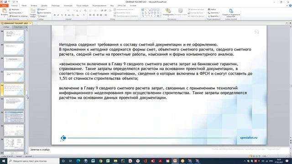
Task: Select slide 51 thumbnail
Action: point(14,76)
